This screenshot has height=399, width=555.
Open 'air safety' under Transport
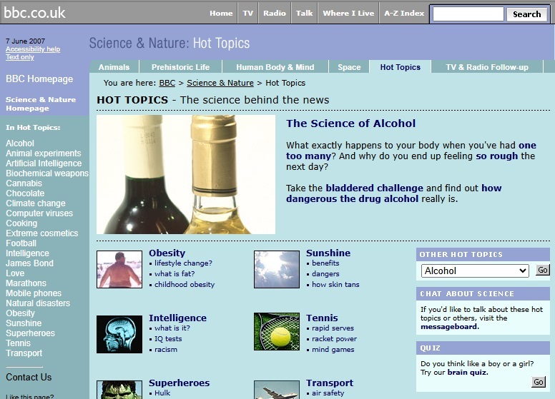[x=328, y=393]
